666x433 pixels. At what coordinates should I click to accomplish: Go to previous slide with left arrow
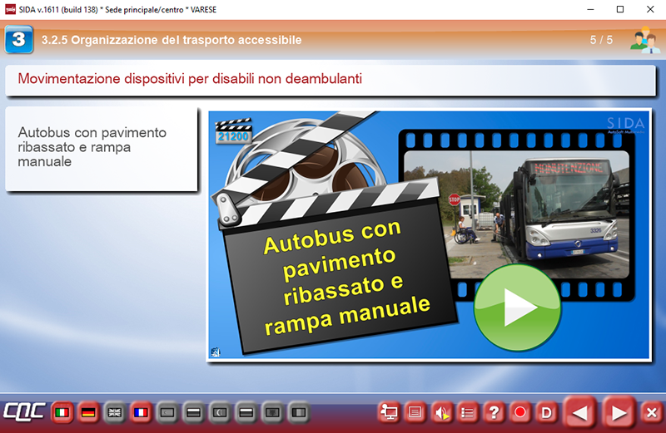(581, 412)
